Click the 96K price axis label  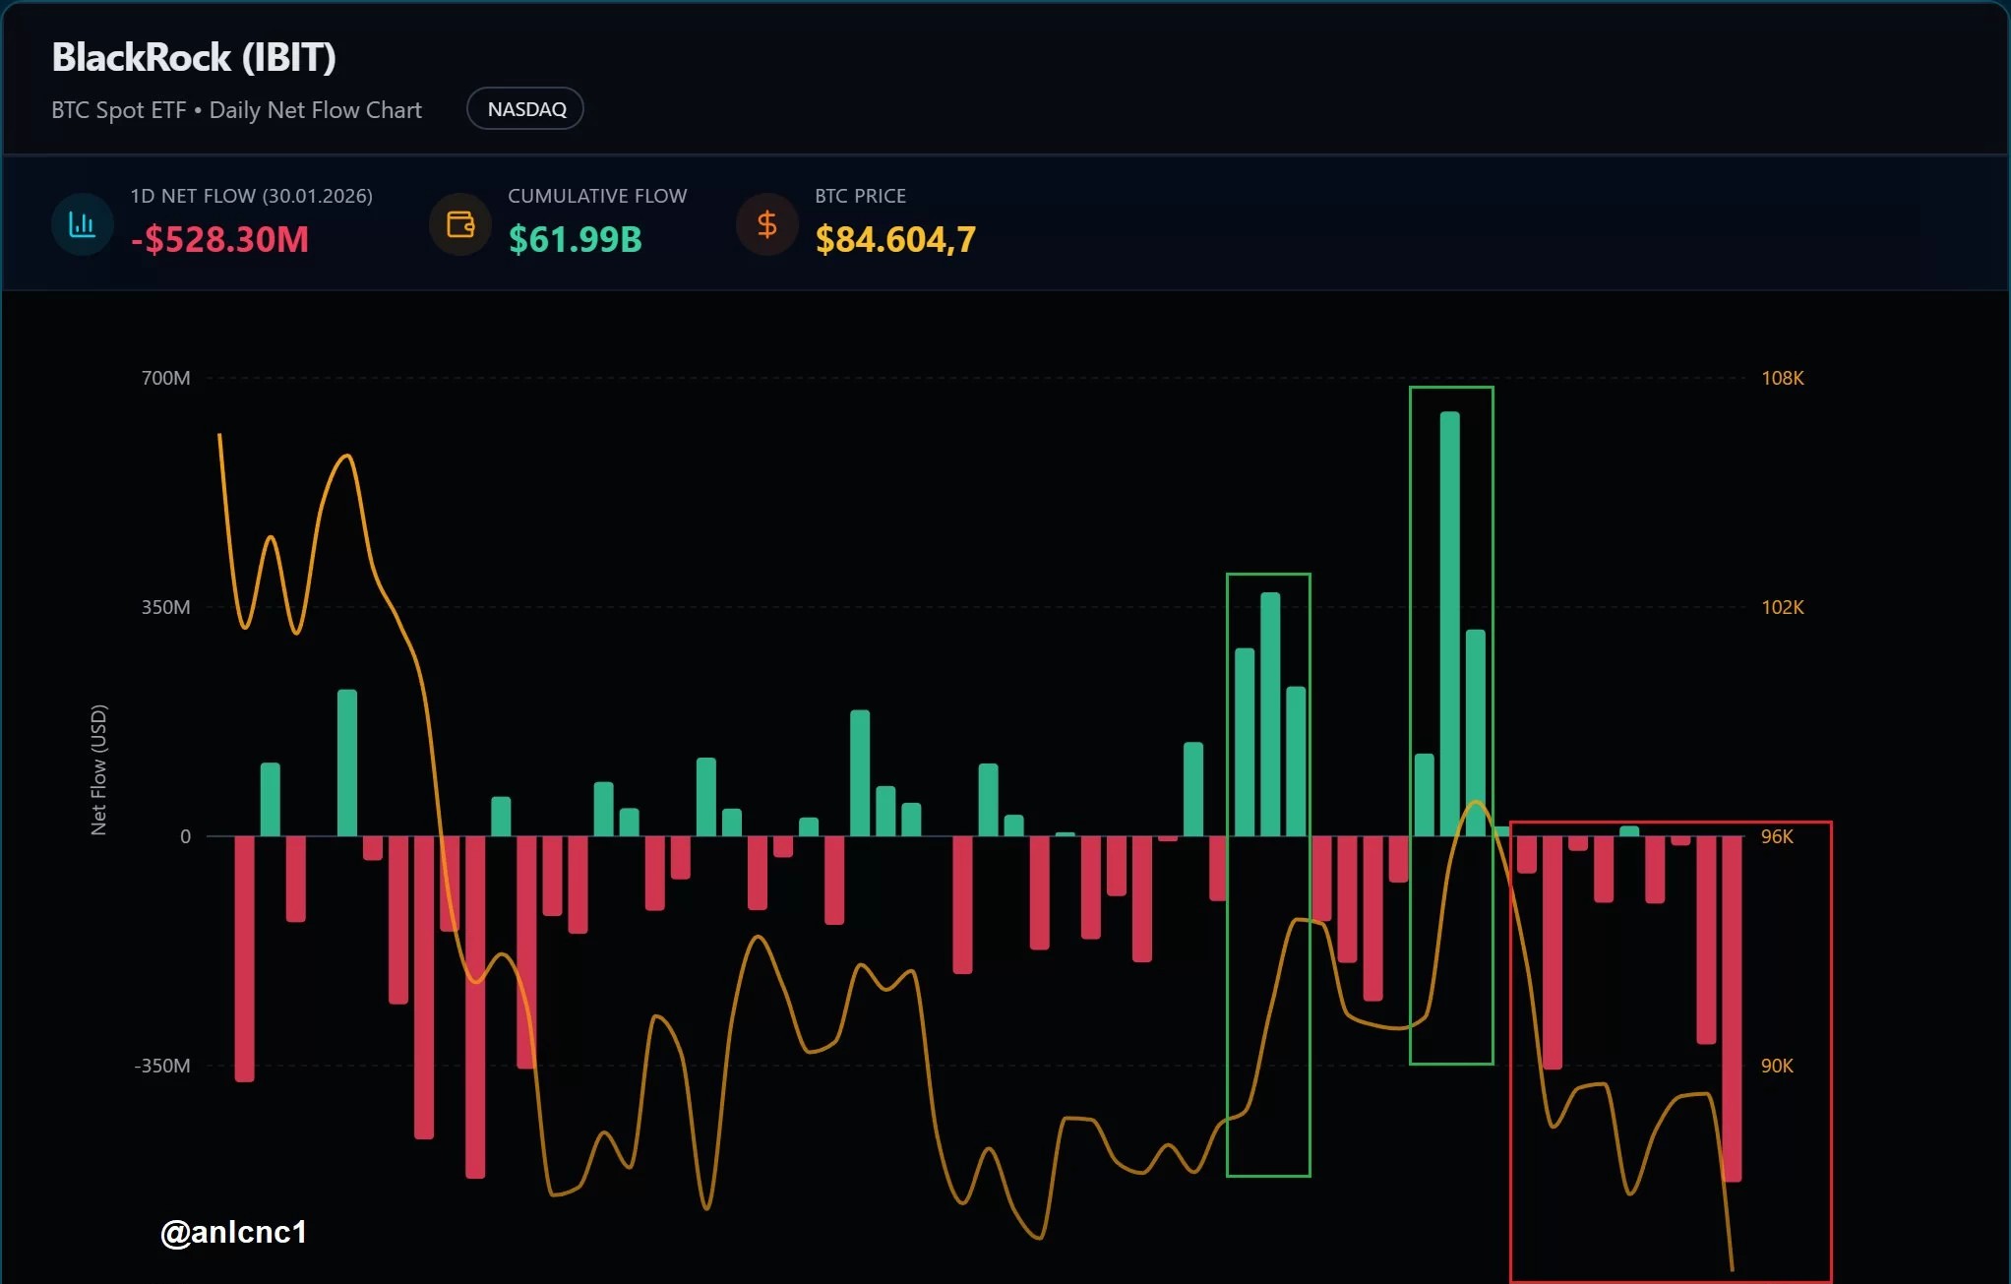[x=1777, y=836]
